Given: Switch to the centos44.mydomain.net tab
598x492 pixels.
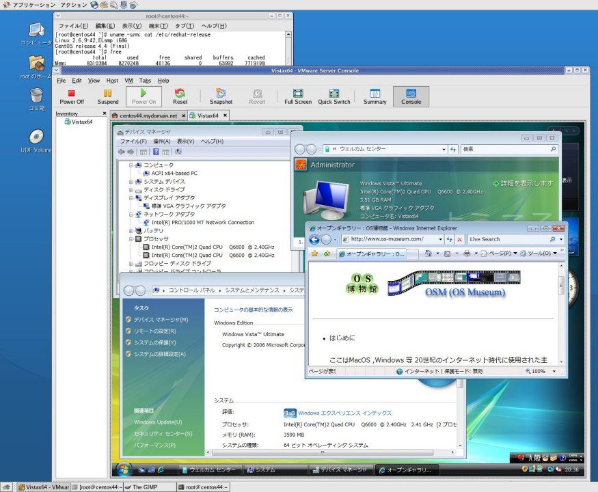Looking at the screenshot, I should (148, 115).
